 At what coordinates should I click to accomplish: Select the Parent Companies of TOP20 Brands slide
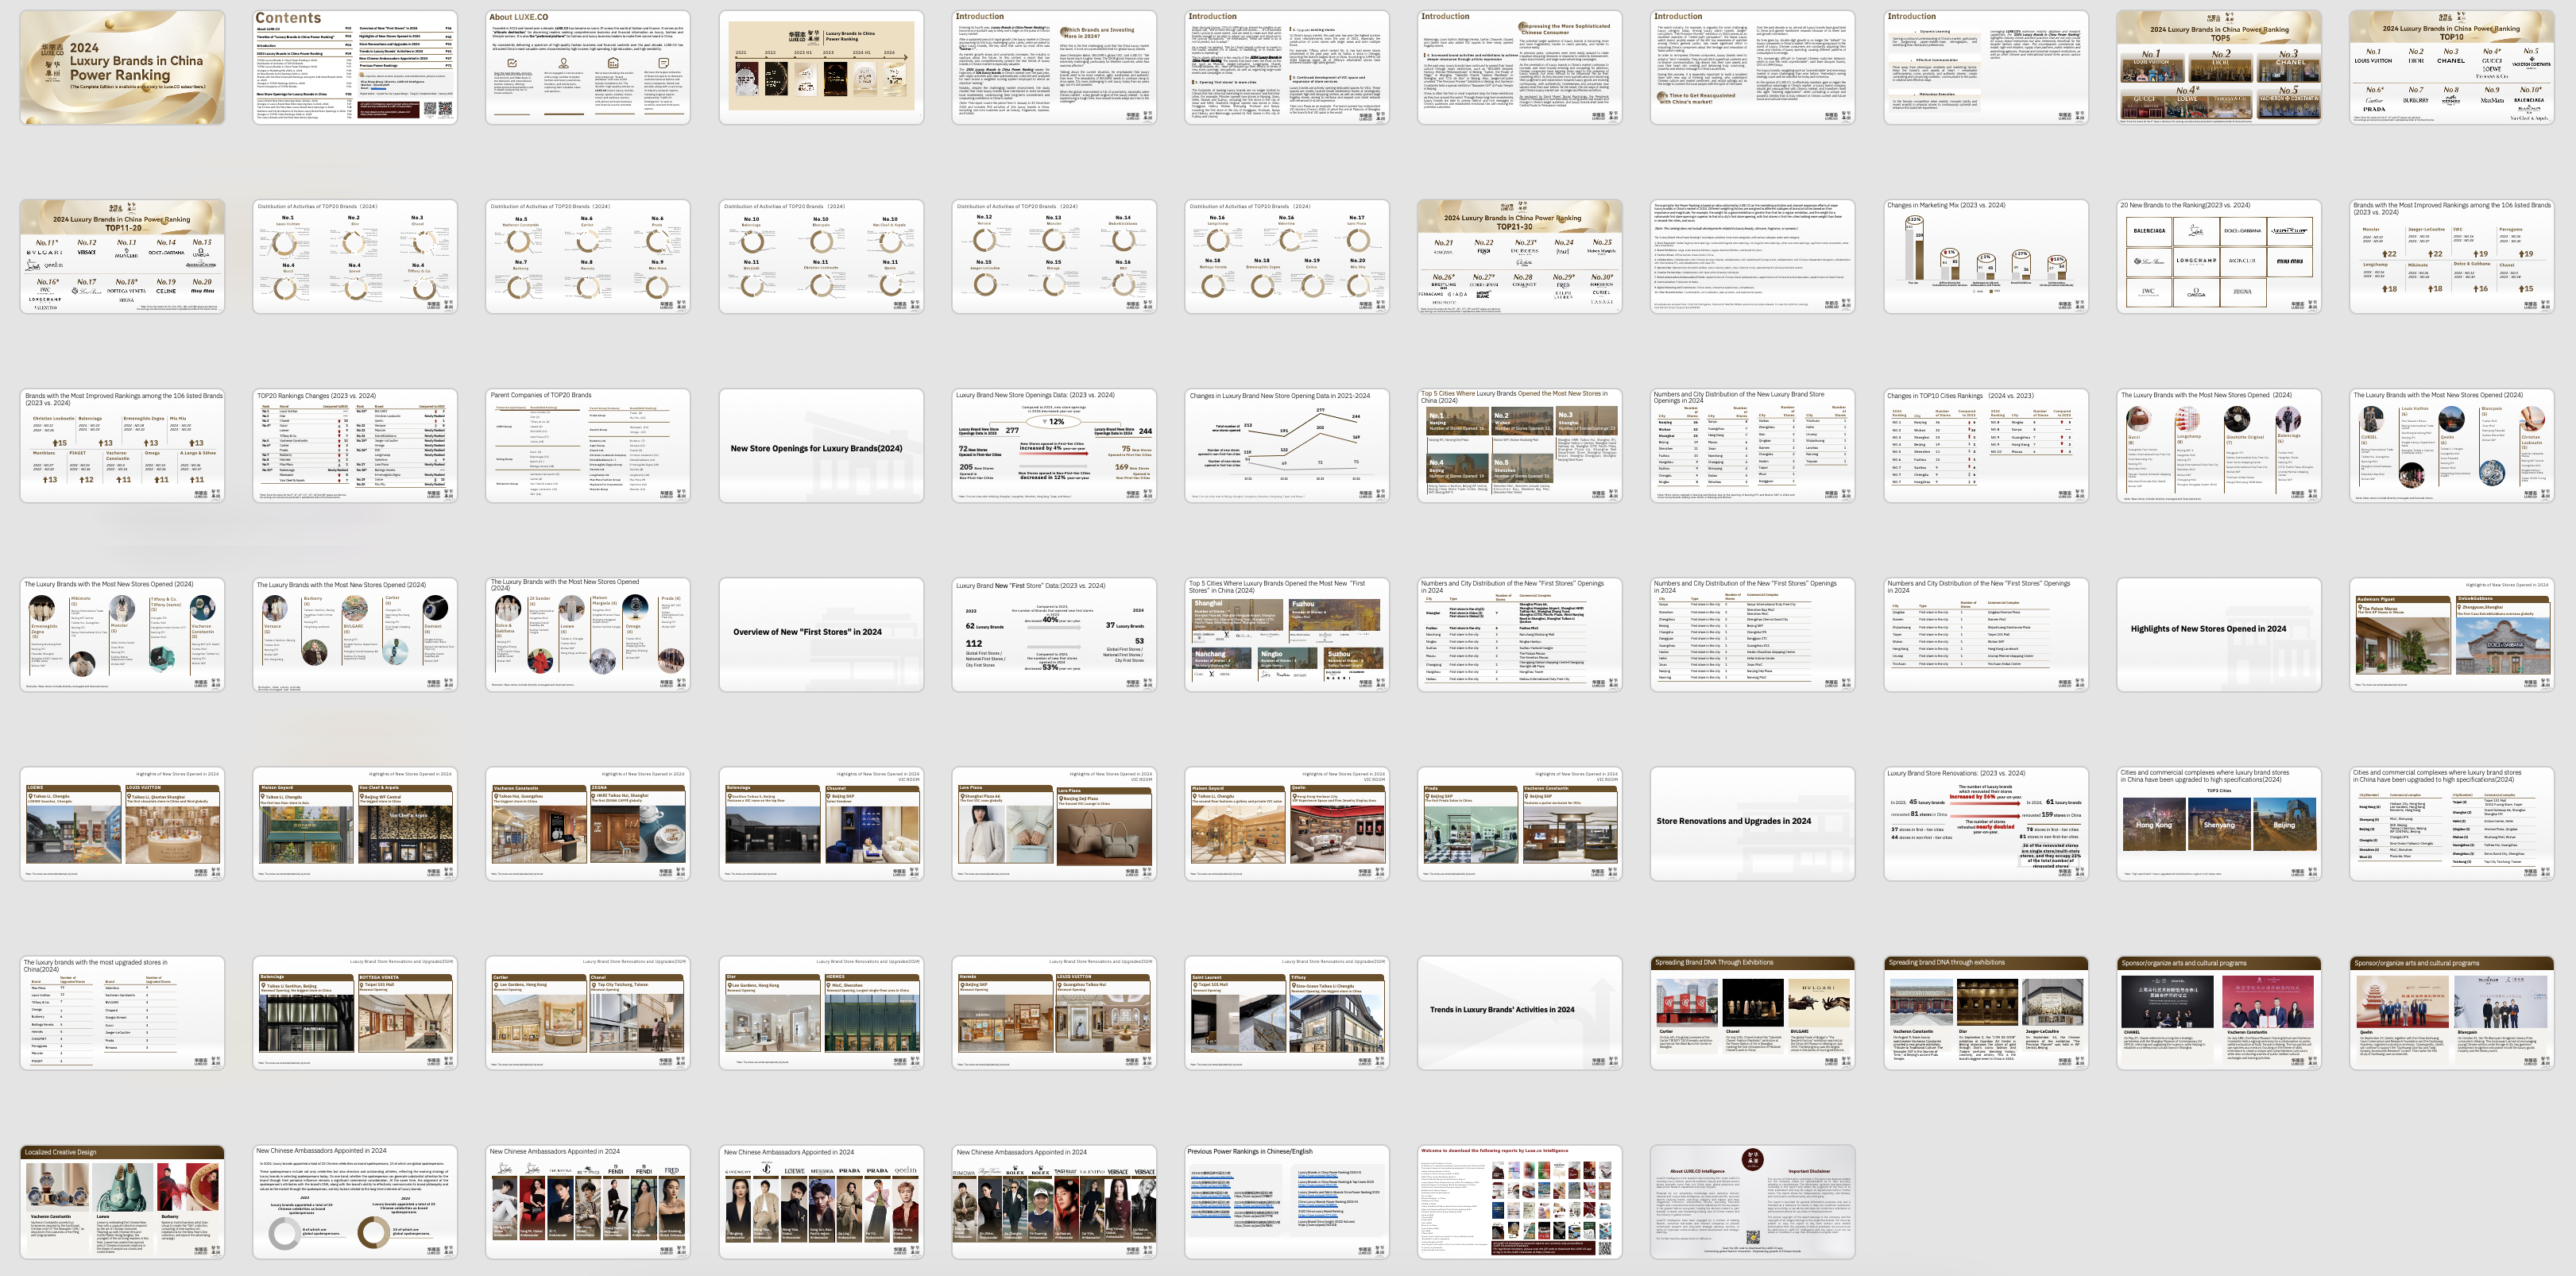click(588, 446)
